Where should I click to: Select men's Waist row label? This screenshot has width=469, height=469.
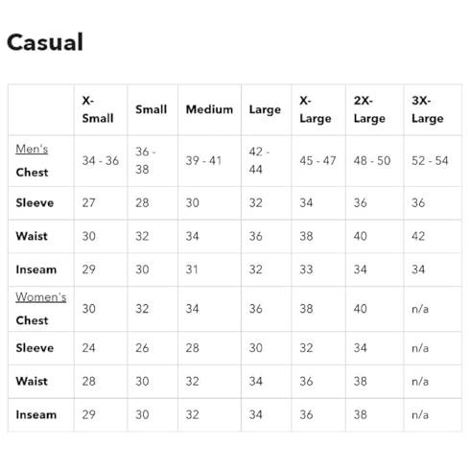tap(32, 236)
